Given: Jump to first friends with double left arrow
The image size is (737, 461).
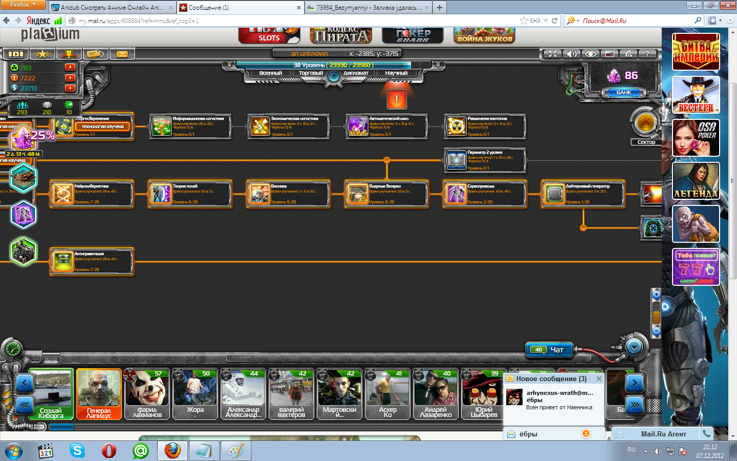Looking at the screenshot, I should 25,406.
